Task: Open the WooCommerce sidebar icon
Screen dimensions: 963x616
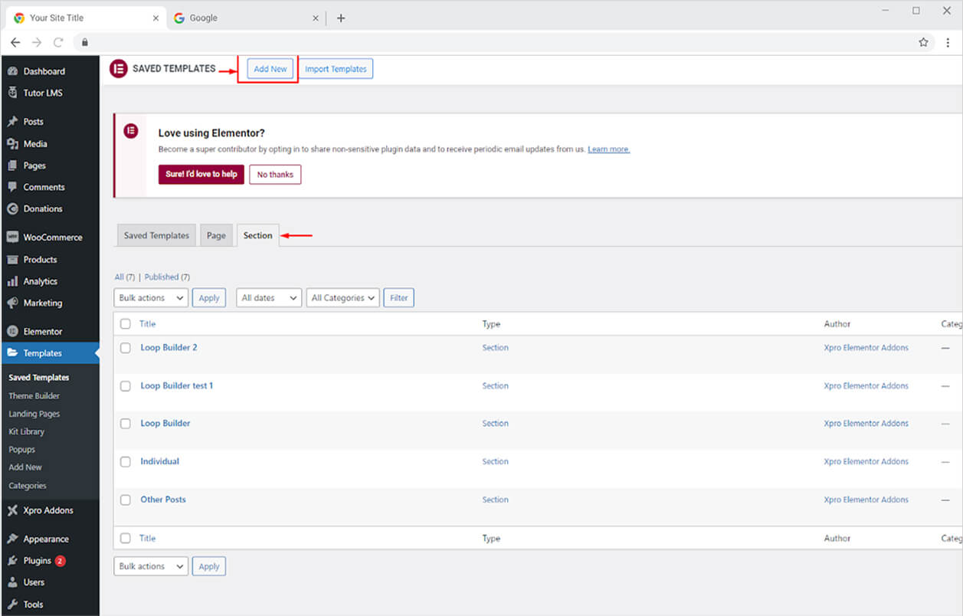Action: tap(12, 238)
